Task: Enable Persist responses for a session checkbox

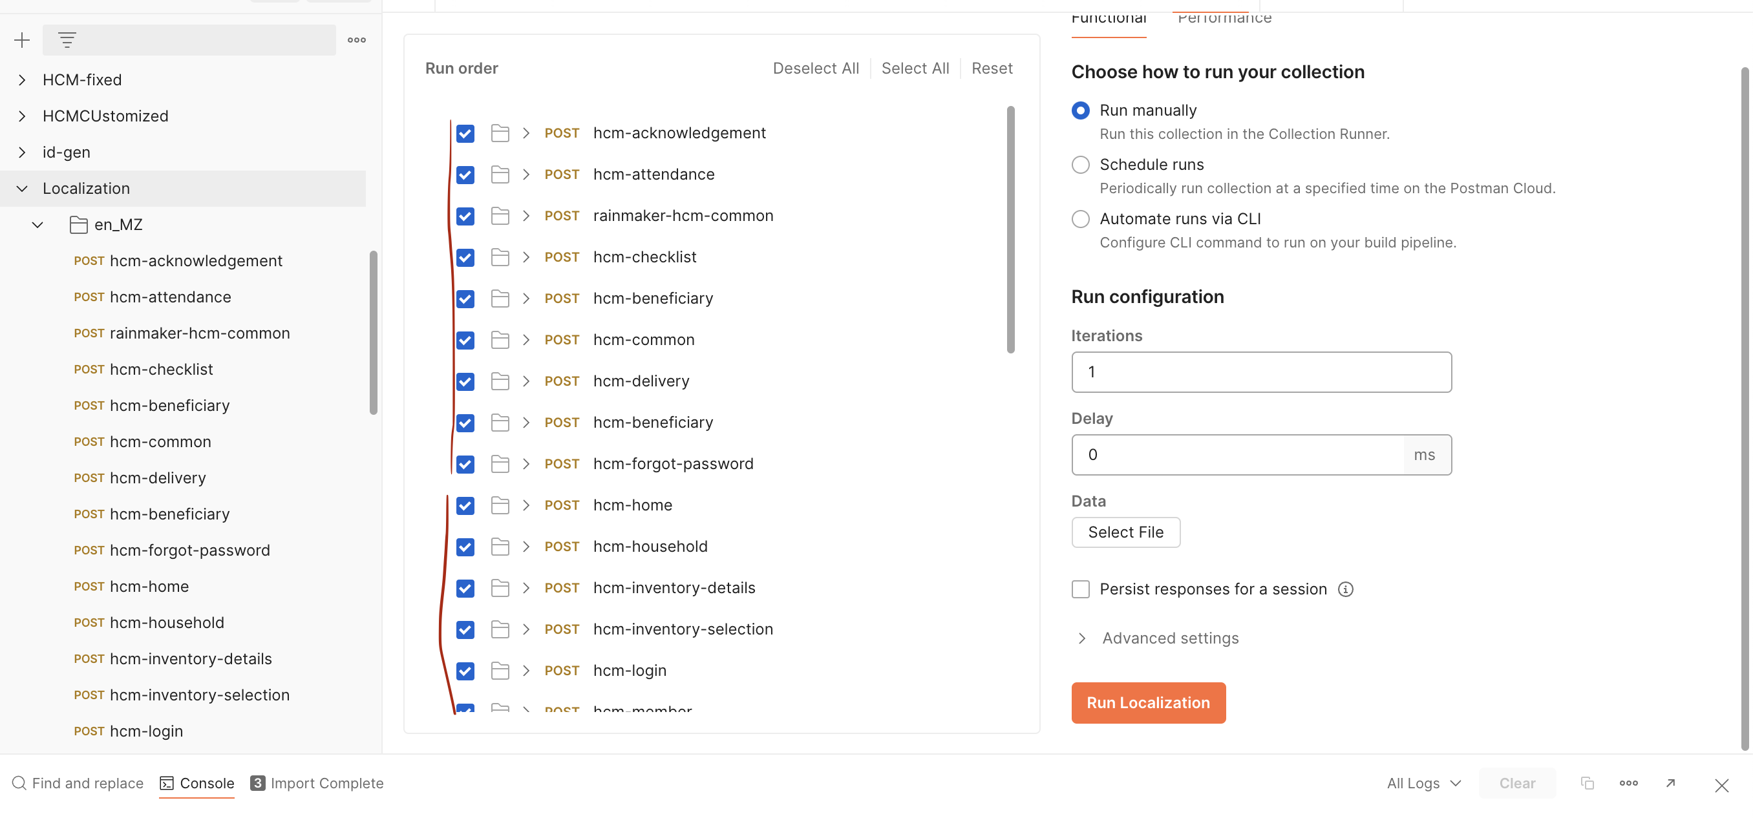Action: (x=1081, y=589)
